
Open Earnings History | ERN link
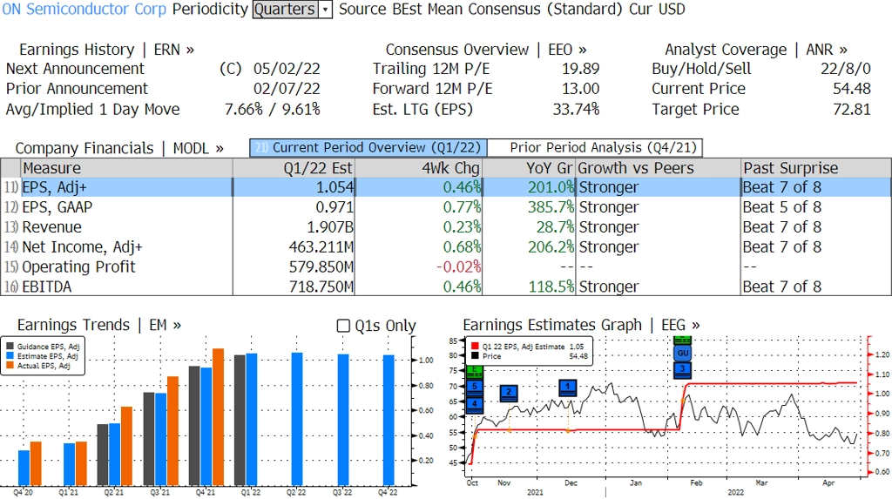[x=106, y=50]
